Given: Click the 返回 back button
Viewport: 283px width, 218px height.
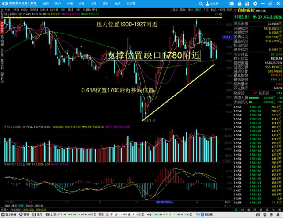Looking at the screenshot, I should click(x=229, y=10).
